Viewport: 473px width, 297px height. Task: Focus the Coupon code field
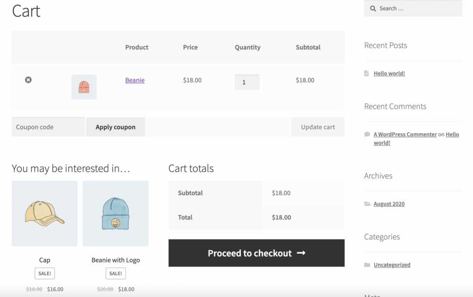coord(48,127)
